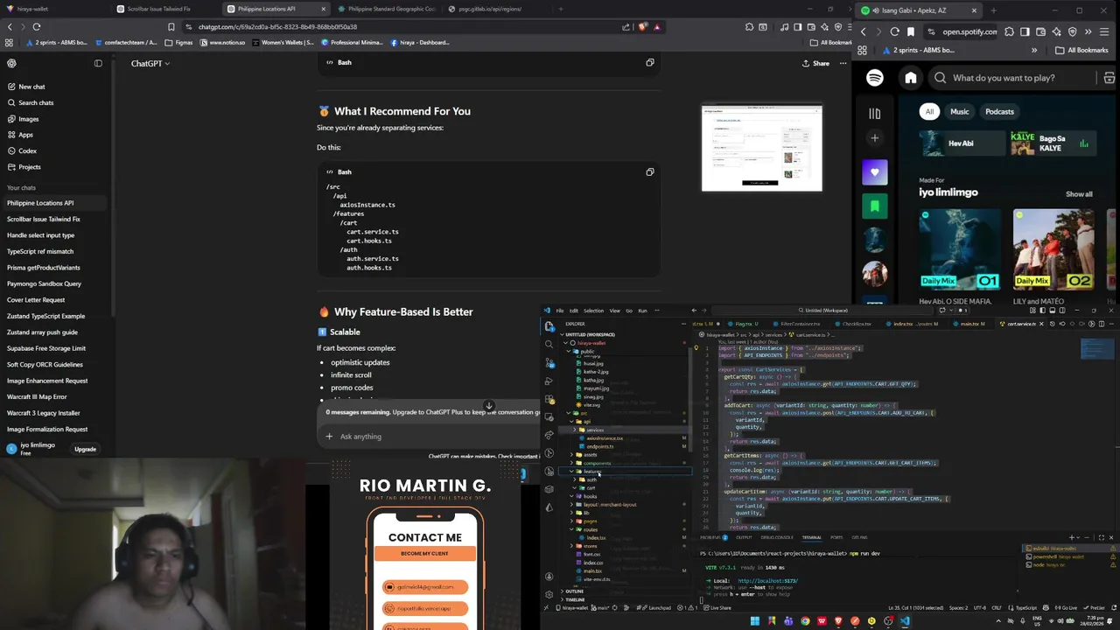Open VS Code Manage gear icon

click(549, 594)
